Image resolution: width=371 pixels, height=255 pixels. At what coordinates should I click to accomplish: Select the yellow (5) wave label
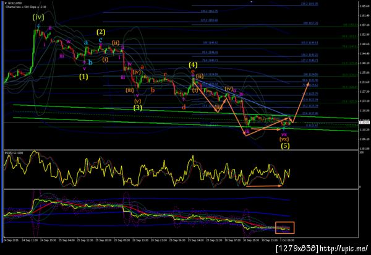(285, 145)
